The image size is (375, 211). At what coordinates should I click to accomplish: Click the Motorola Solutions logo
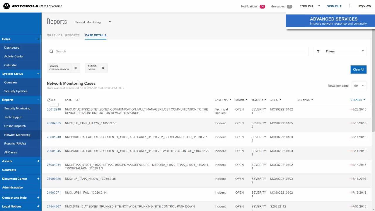click(x=32, y=6)
